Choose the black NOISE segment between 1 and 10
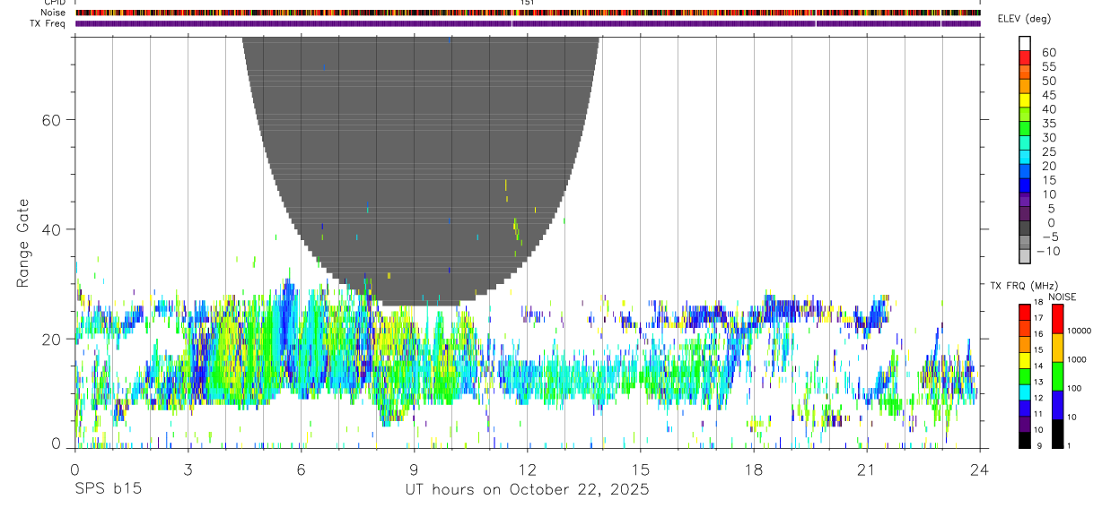Image resolution: width=1102 pixels, height=508 pixels. click(x=1057, y=433)
